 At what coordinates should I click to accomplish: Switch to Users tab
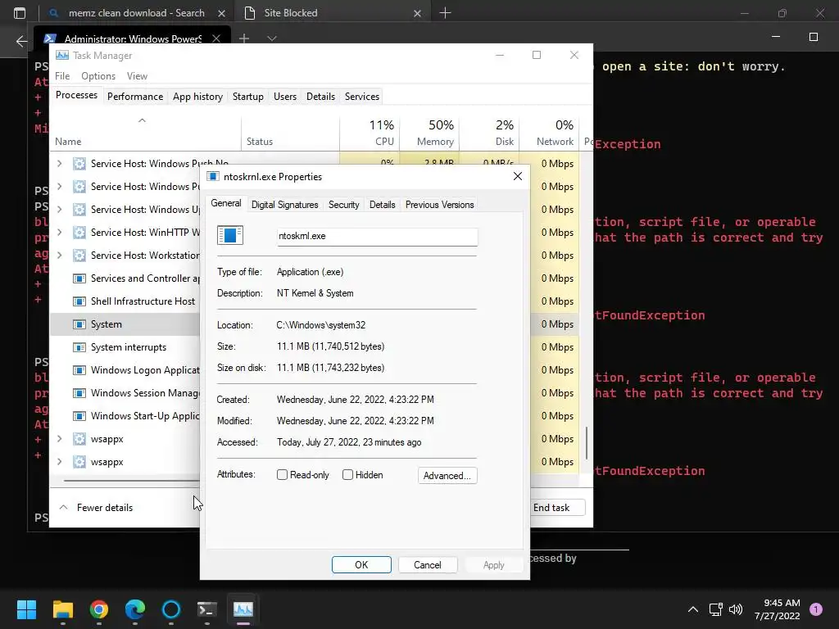(x=284, y=97)
